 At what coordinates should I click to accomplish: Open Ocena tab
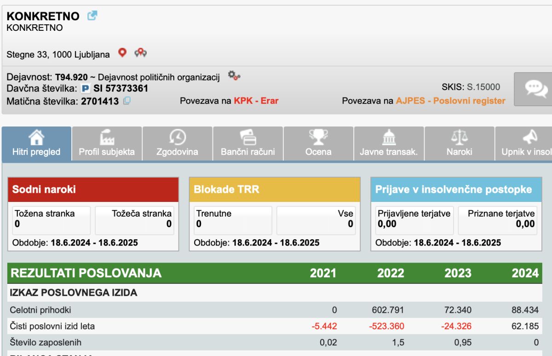(x=318, y=144)
